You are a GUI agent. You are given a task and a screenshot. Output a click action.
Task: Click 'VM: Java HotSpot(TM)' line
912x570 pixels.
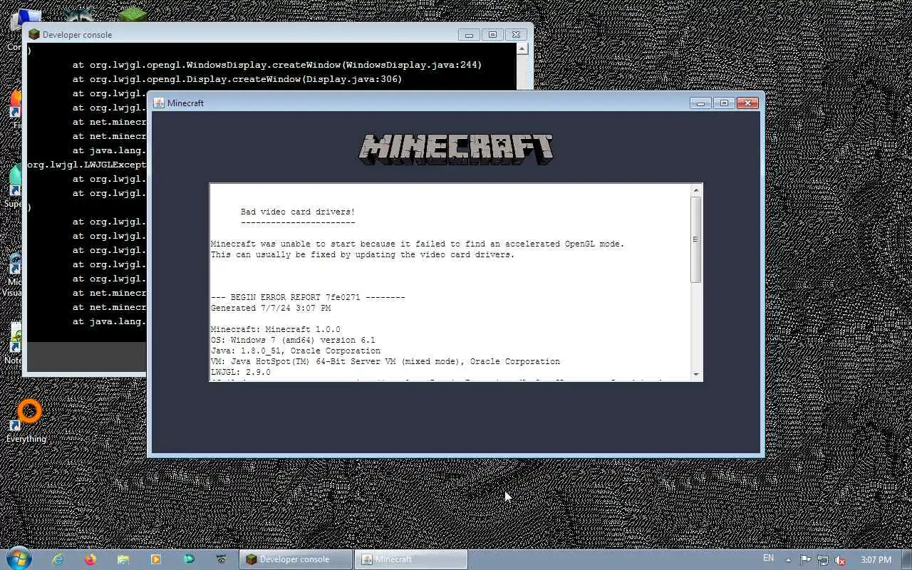(385, 361)
